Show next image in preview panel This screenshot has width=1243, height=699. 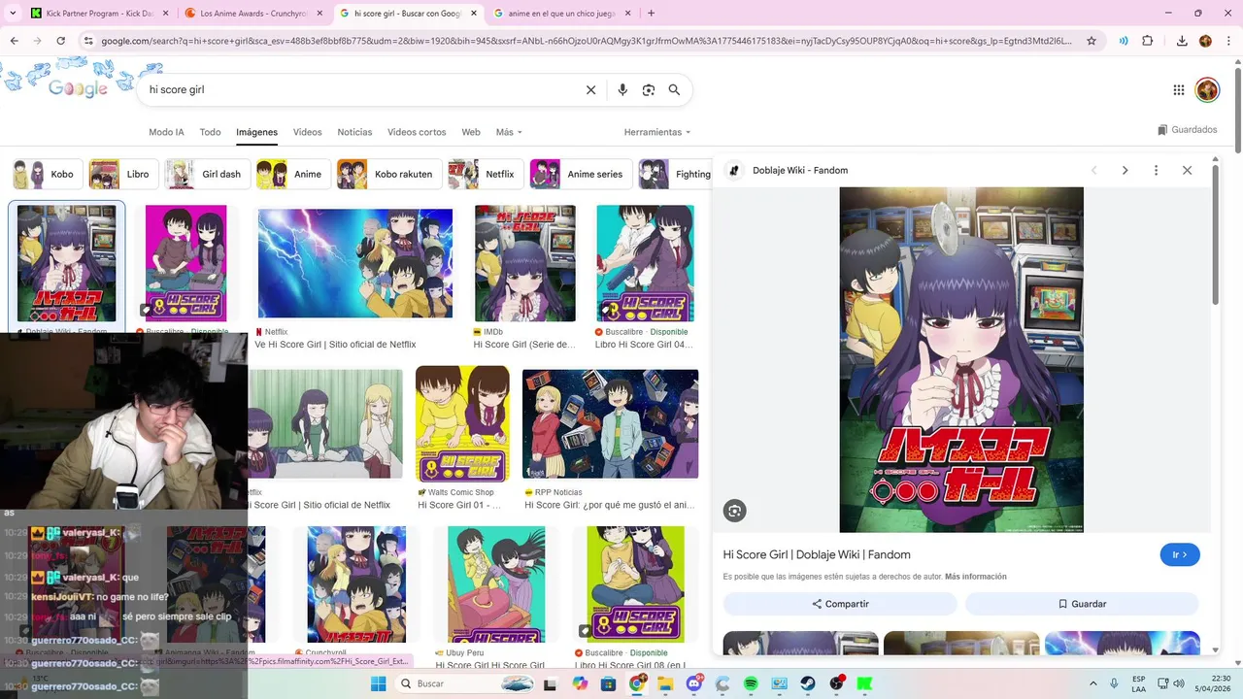tap(1125, 170)
